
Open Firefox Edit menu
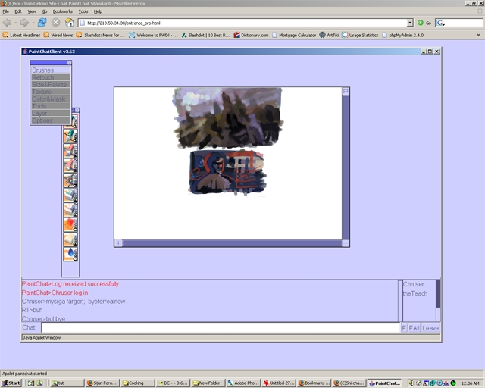tap(18, 11)
